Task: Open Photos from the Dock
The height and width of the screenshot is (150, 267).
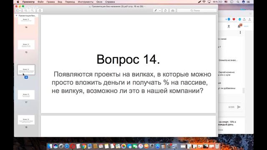Action: click(x=123, y=146)
